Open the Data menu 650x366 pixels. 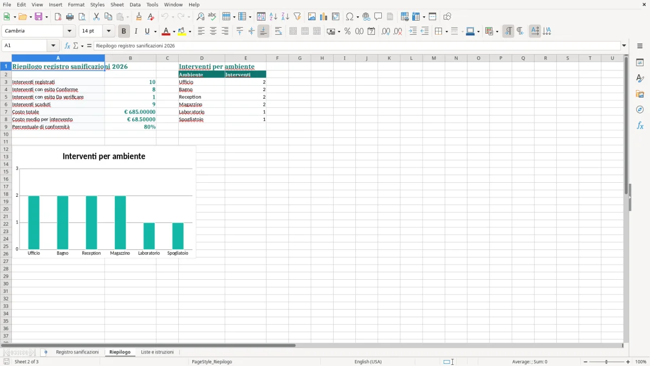click(x=135, y=4)
